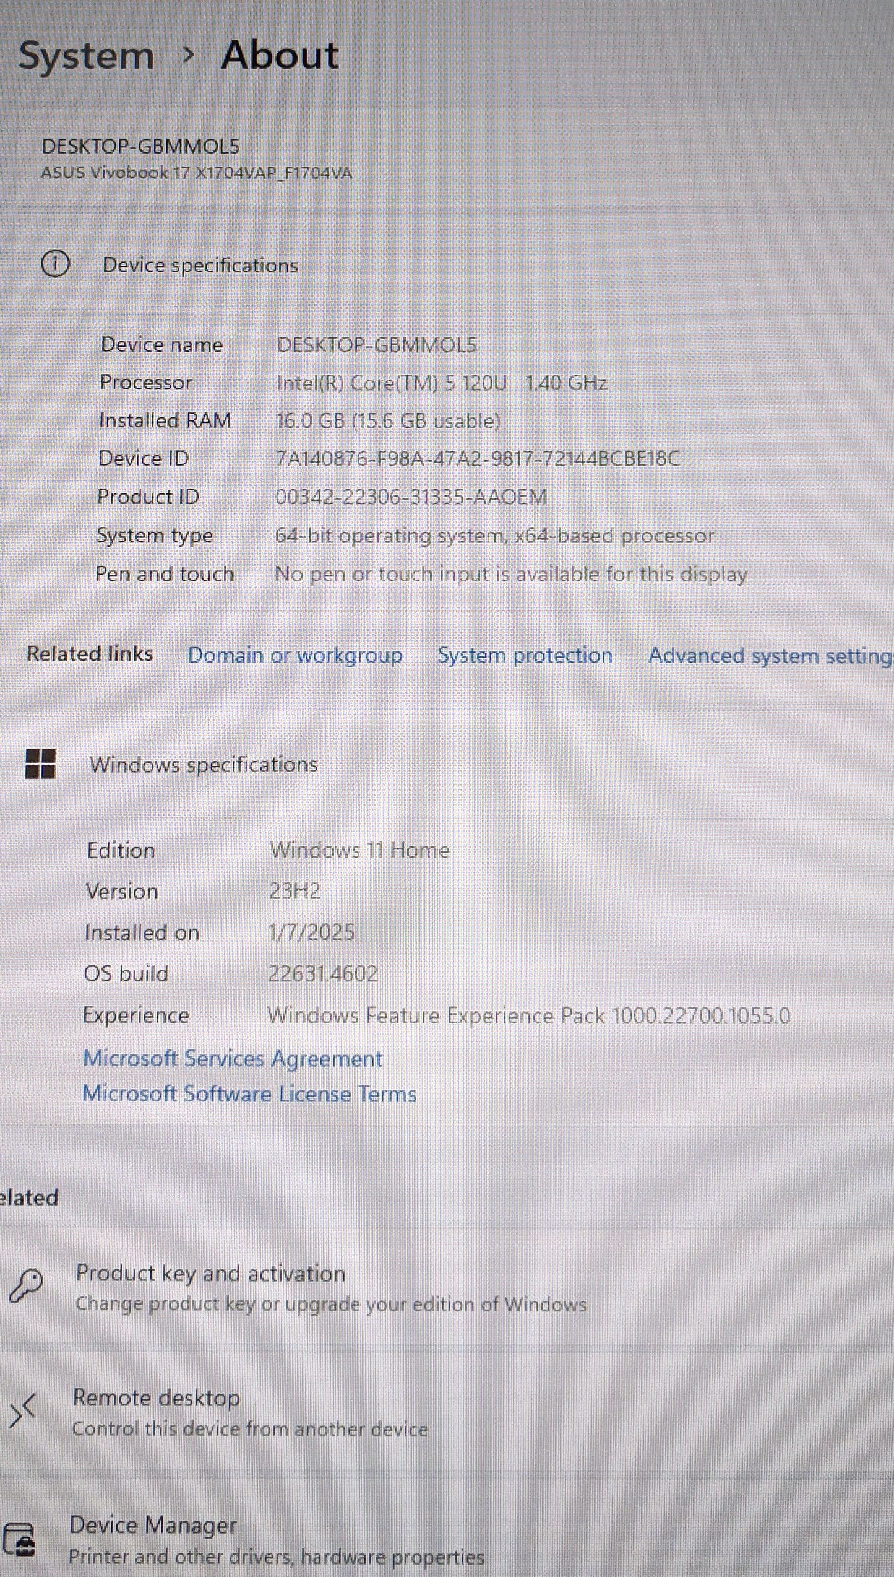Click the Installed RAM label
894x1577 pixels.
click(x=165, y=420)
